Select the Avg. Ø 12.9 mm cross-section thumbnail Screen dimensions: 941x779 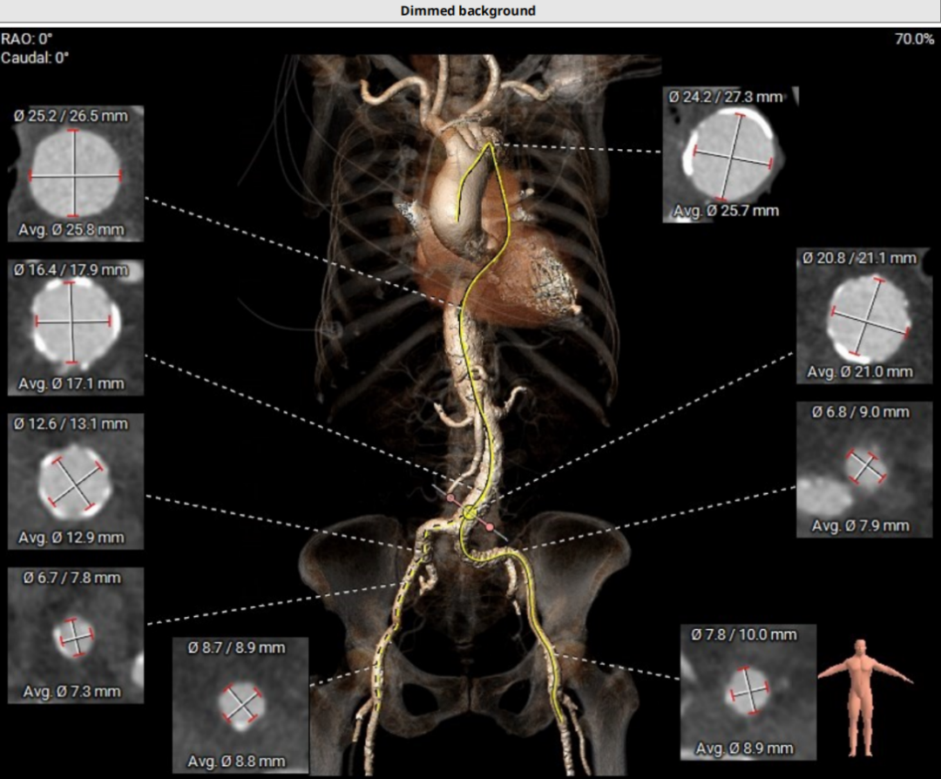point(76,481)
